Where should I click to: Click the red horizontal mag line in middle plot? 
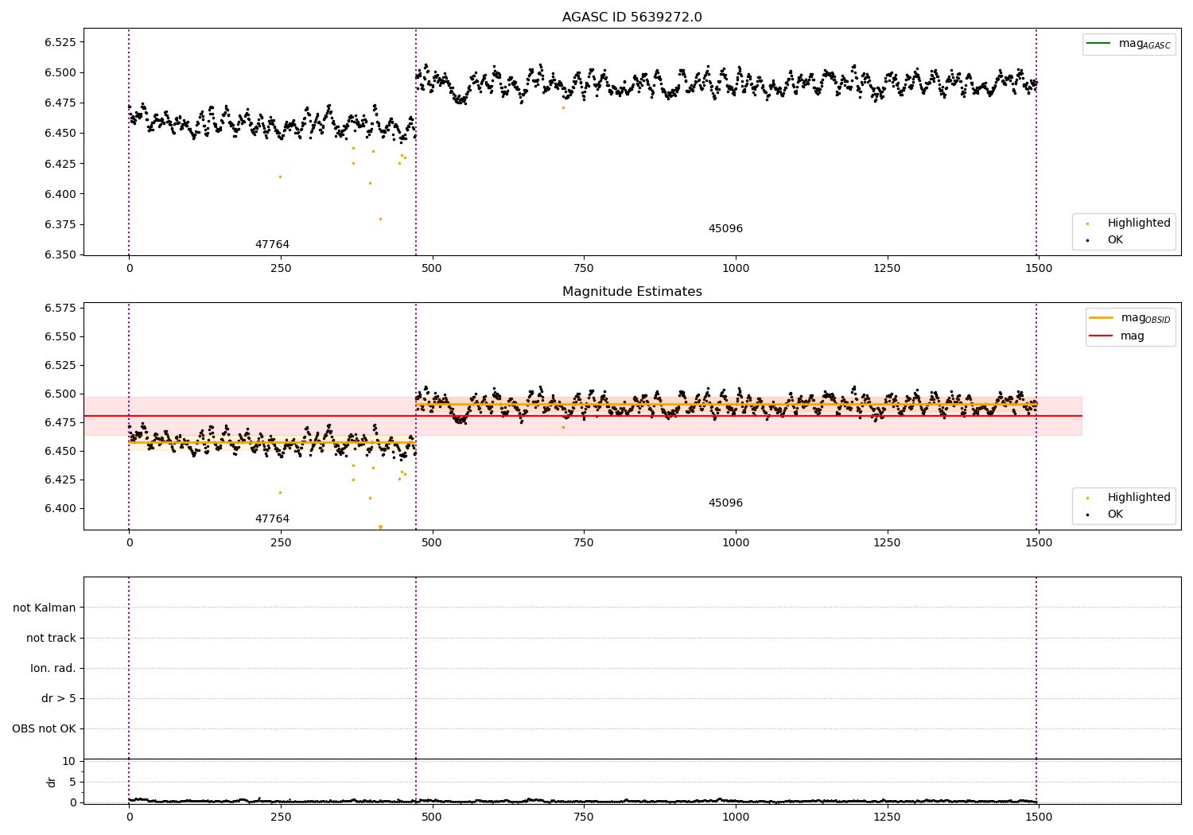[582, 416]
